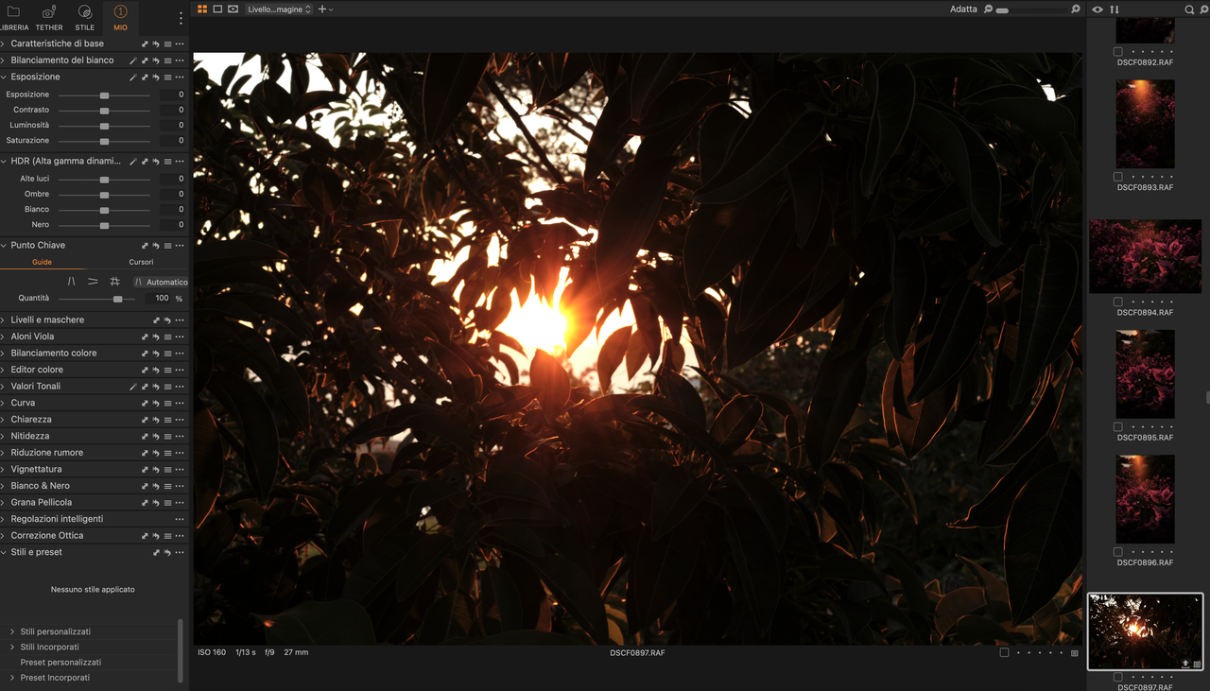
Task: Switch Punto Chiave to Cursori tab
Action: point(141,262)
